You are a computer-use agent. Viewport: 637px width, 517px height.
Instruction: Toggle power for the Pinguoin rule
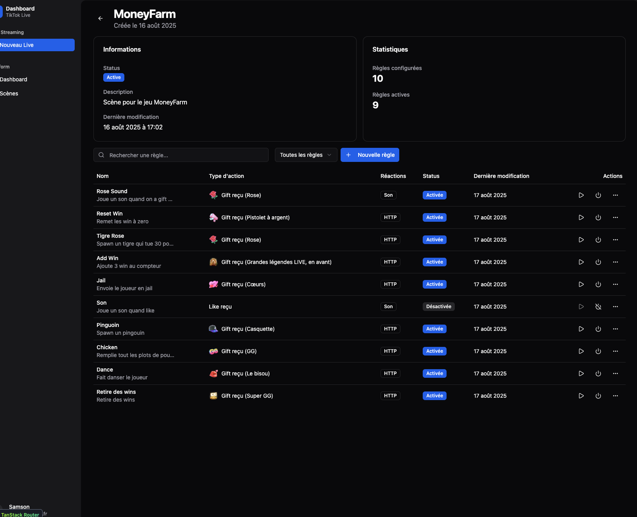598,329
